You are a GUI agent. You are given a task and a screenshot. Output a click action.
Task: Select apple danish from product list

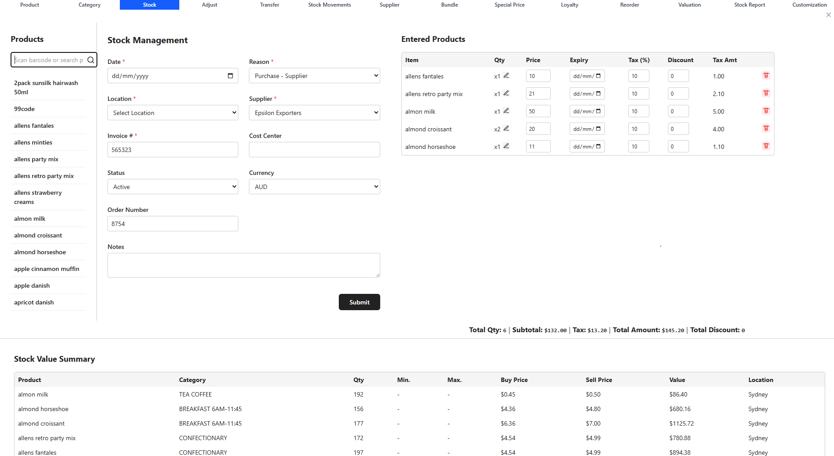pyautogui.click(x=48, y=285)
